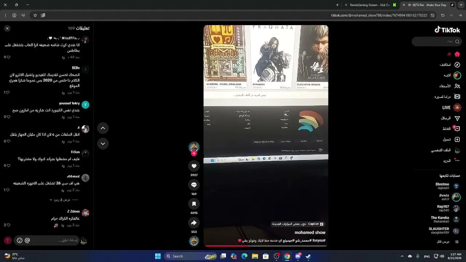Open the emoji picker in comment box
This screenshot has height=262, width=466.
[x=20, y=241]
